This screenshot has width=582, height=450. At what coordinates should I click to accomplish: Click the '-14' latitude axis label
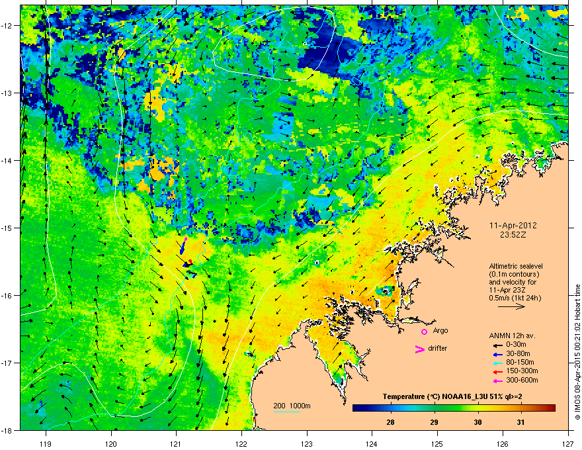(x=7, y=161)
